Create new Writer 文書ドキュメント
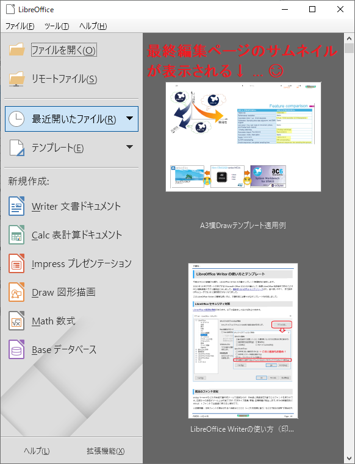 pyautogui.click(x=76, y=206)
